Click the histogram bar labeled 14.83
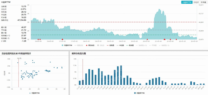Image resolution: width=208 pixels, height=95 pixels. 89,77
